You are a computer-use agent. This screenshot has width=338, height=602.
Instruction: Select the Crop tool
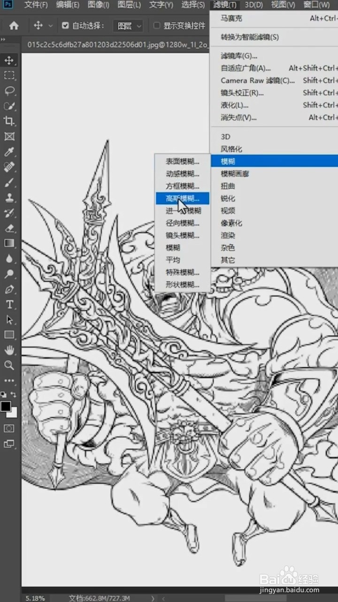9,121
